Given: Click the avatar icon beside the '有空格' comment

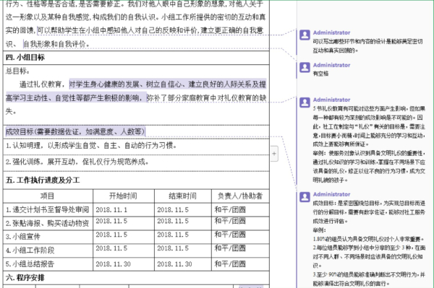Looking at the screenshot, I should click(x=305, y=67).
